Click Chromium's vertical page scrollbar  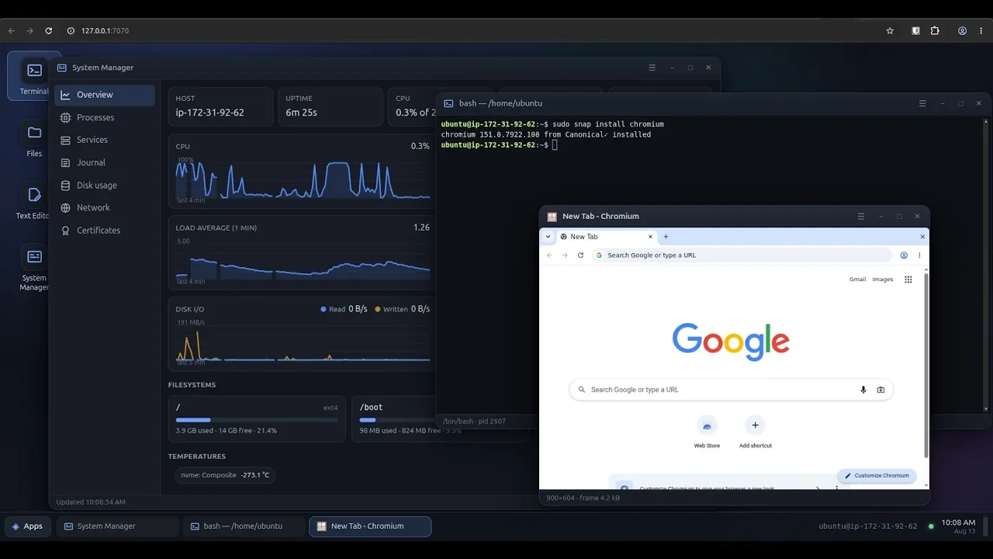(x=926, y=365)
